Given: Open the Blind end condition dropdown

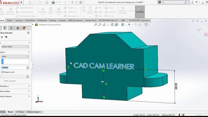Looking at the screenshot, I should point(15,56).
